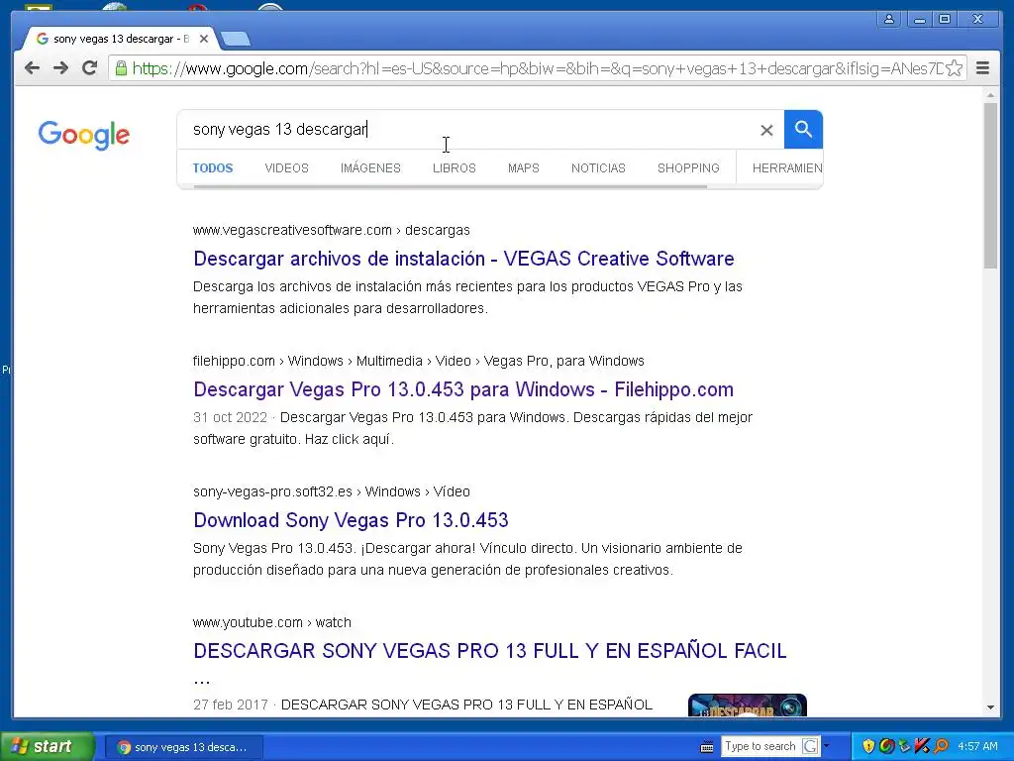Viewport: 1014px width, 761px height.
Task: Click the green-red swirl tray icon
Action: 886,746
